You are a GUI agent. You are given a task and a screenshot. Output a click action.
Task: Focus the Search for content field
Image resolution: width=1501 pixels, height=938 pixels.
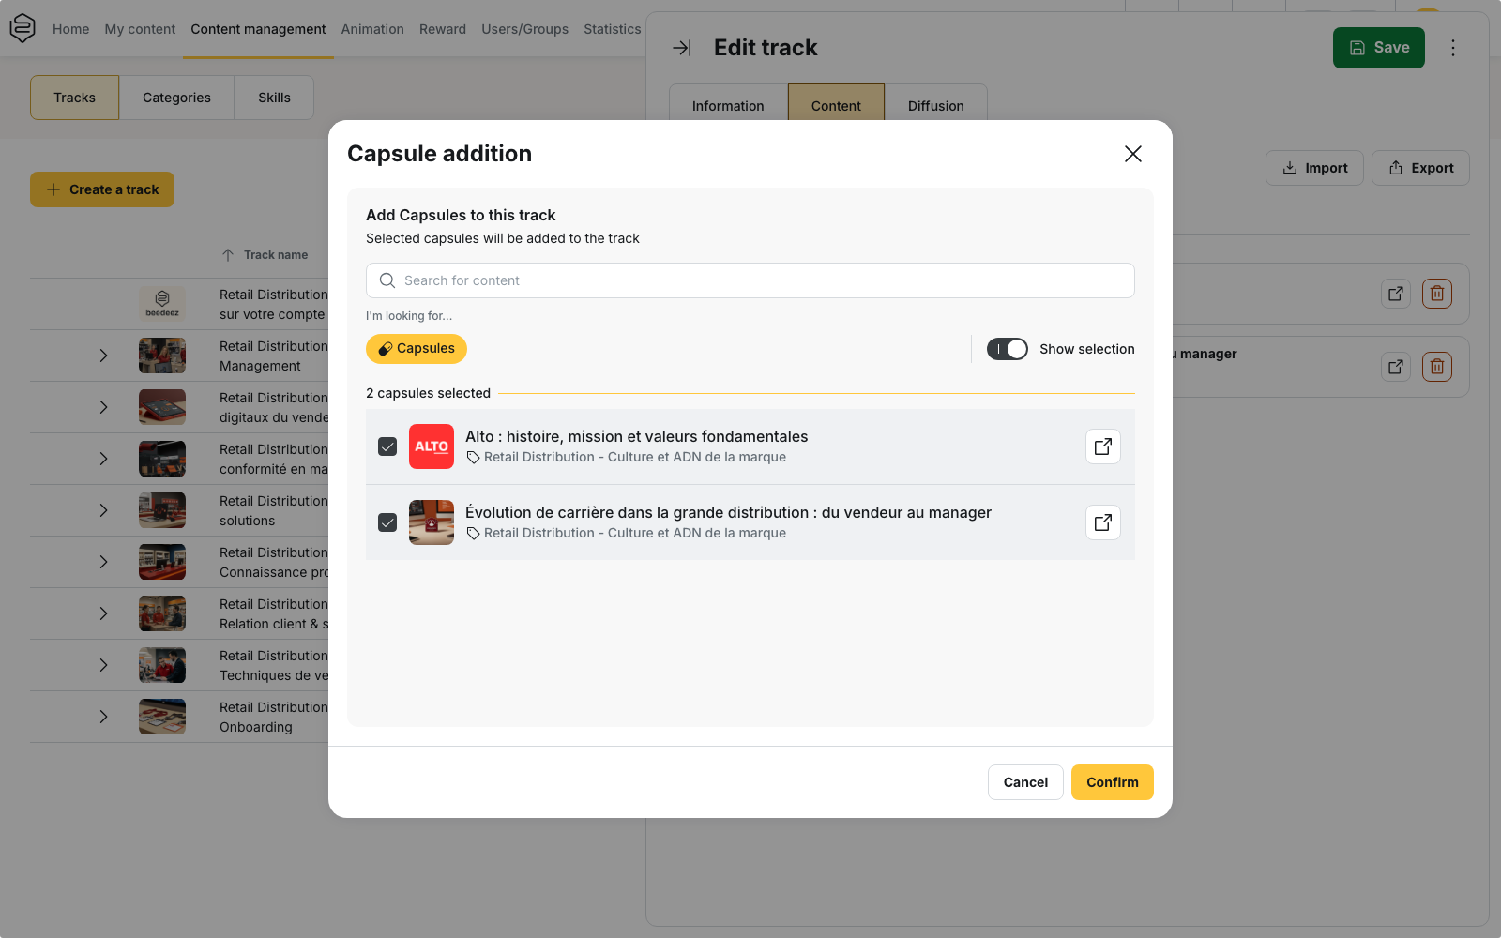click(750, 280)
